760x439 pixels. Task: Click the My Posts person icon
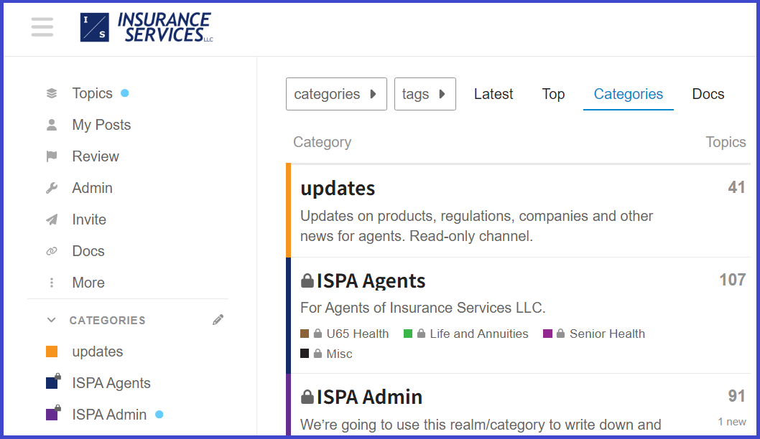click(x=52, y=125)
